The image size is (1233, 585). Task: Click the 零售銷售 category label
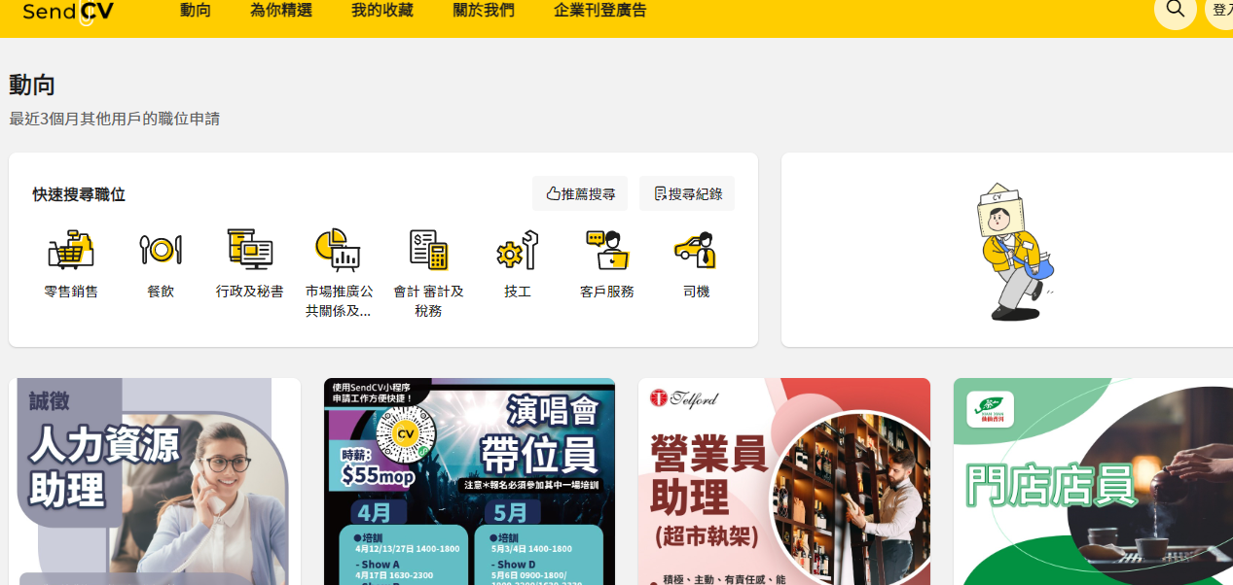coord(71,292)
